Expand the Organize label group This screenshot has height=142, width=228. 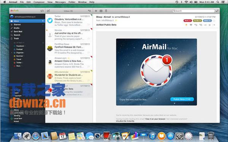12,53
